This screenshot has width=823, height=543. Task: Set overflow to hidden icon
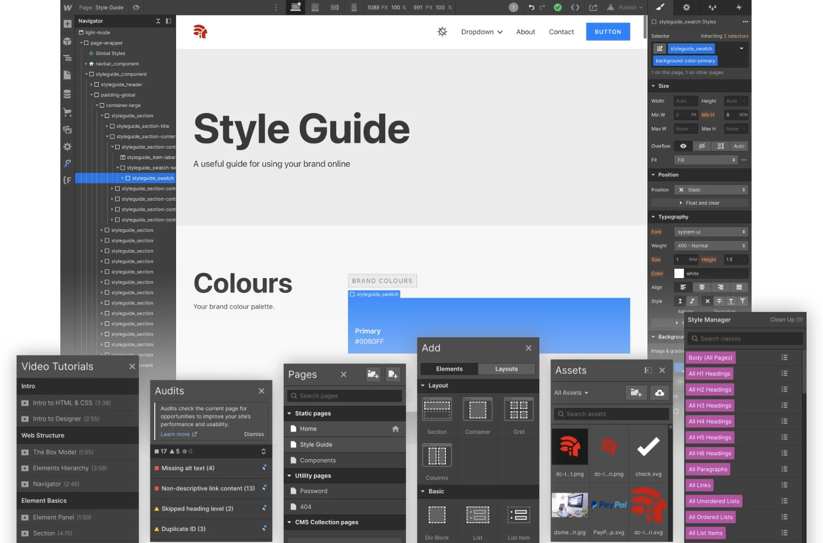coord(702,146)
